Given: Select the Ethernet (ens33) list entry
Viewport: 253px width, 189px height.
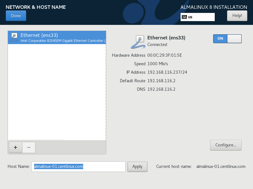Looking at the screenshot, I should (x=57, y=37).
